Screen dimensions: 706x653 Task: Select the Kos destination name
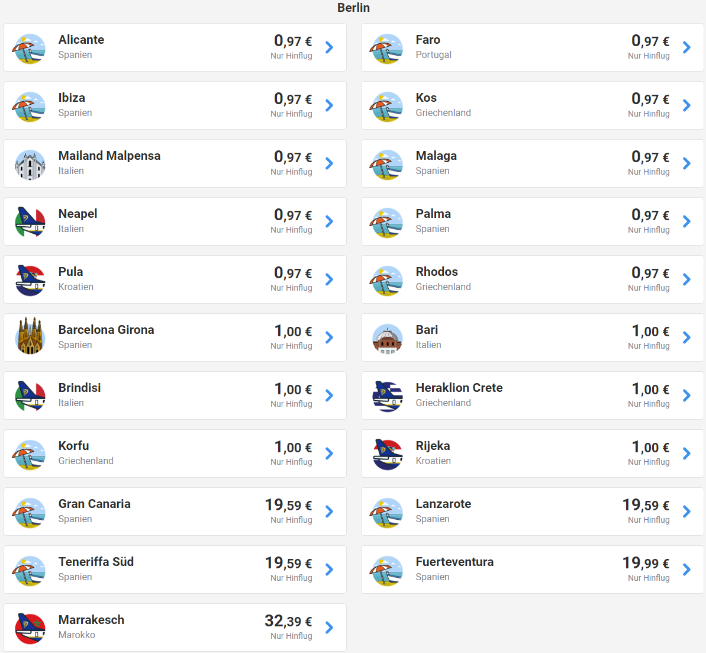(x=426, y=98)
